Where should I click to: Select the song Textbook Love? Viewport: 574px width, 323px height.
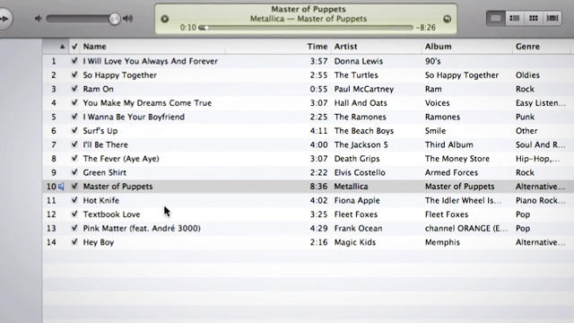point(111,214)
